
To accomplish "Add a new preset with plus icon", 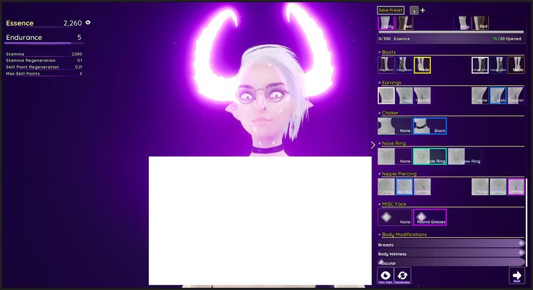I will pos(423,10).
